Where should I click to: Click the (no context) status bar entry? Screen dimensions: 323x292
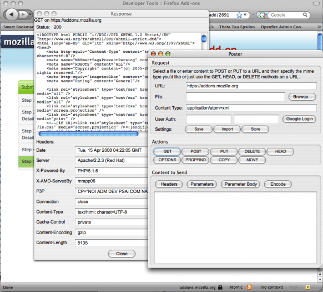[271, 287]
